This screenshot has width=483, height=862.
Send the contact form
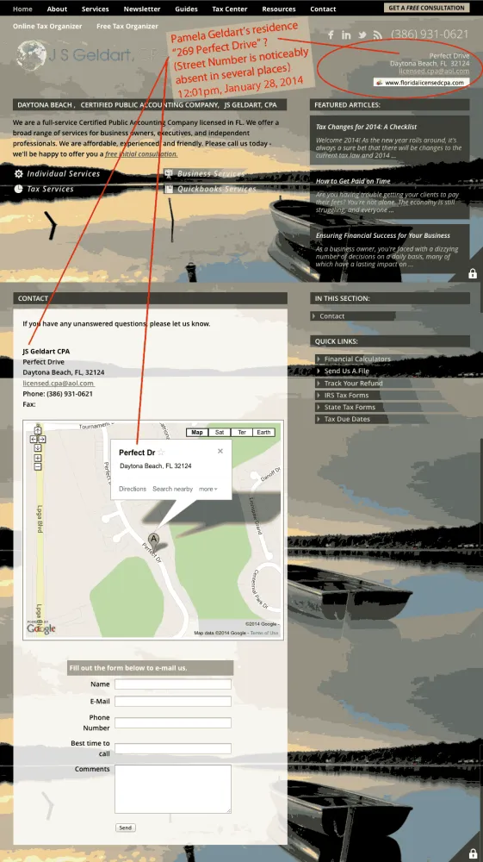point(125,828)
